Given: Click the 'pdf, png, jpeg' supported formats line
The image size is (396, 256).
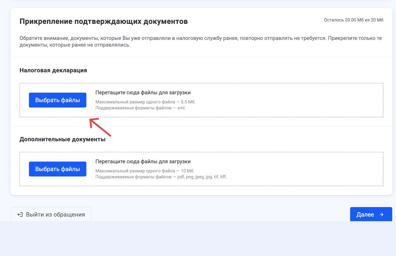Looking at the screenshot, I should pos(161,177).
